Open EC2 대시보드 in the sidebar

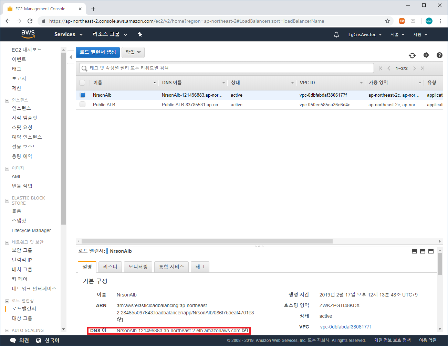pos(27,50)
